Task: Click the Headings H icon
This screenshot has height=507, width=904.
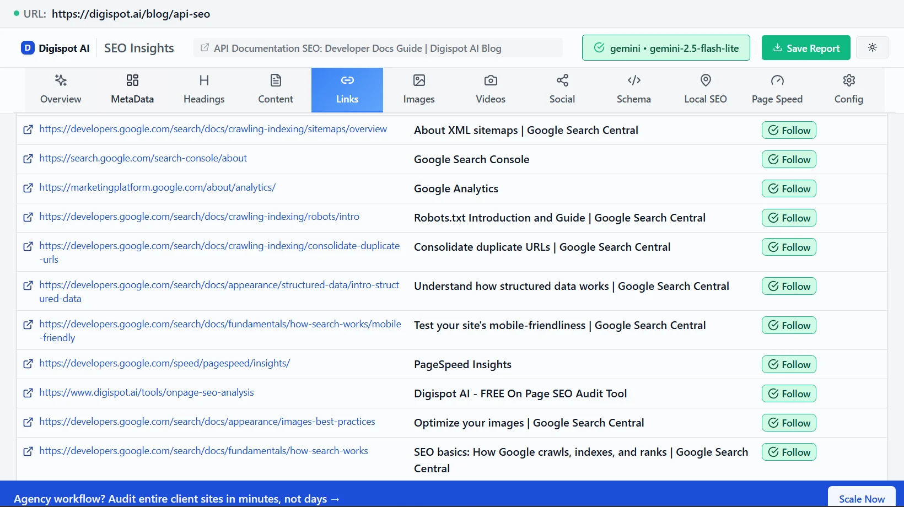Action: 203,80
